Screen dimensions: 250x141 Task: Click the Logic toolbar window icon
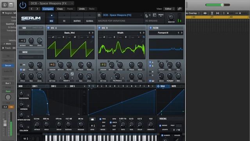pyautogui.click(x=11, y=5)
